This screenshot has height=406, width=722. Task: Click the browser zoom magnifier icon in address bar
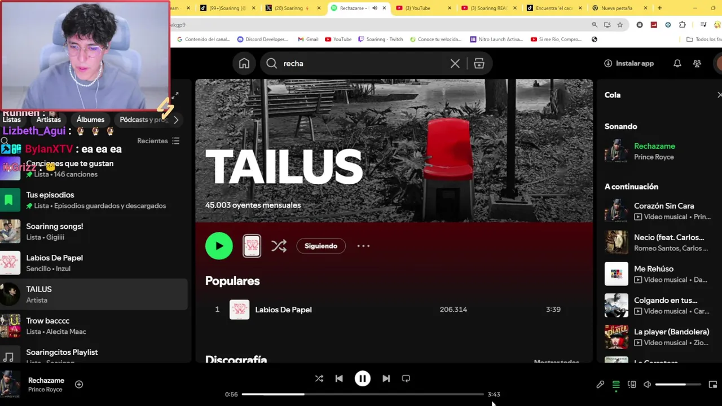coord(594,25)
